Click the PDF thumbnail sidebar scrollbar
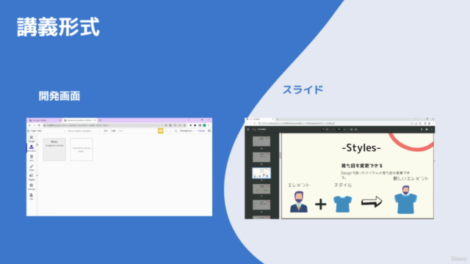Image resolution: width=470 pixels, height=264 pixels. click(280, 155)
